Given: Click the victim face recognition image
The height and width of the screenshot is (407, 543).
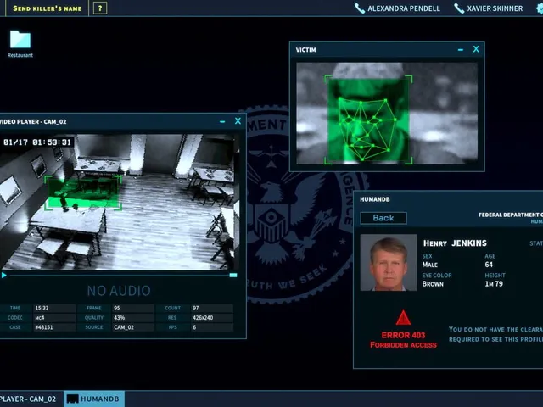Looking at the screenshot, I should [x=387, y=113].
